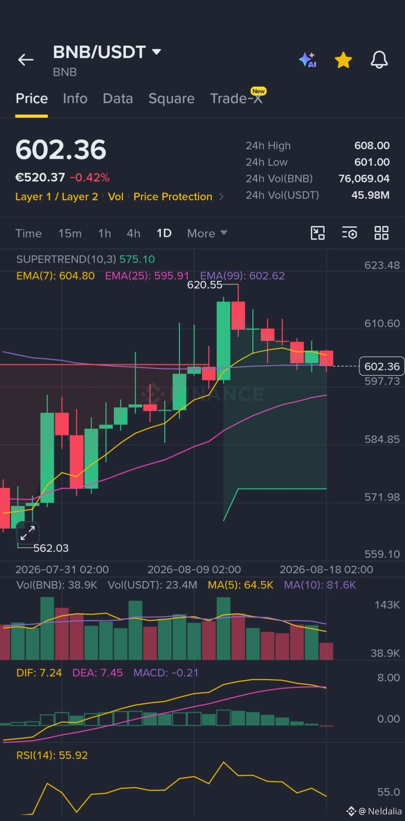This screenshot has height=821, width=405.
Task: Tap the tall green candle below the 620.55 high
Action: (223, 341)
